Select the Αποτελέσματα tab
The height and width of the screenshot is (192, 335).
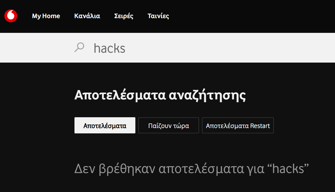click(105, 125)
